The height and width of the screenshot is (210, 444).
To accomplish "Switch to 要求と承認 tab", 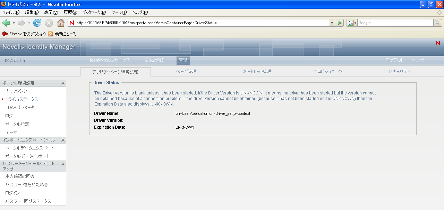I will [x=154, y=60].
